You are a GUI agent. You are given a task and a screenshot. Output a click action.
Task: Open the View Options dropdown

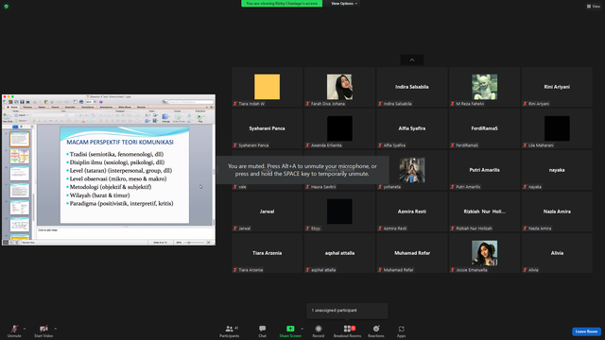click(344, 4)
